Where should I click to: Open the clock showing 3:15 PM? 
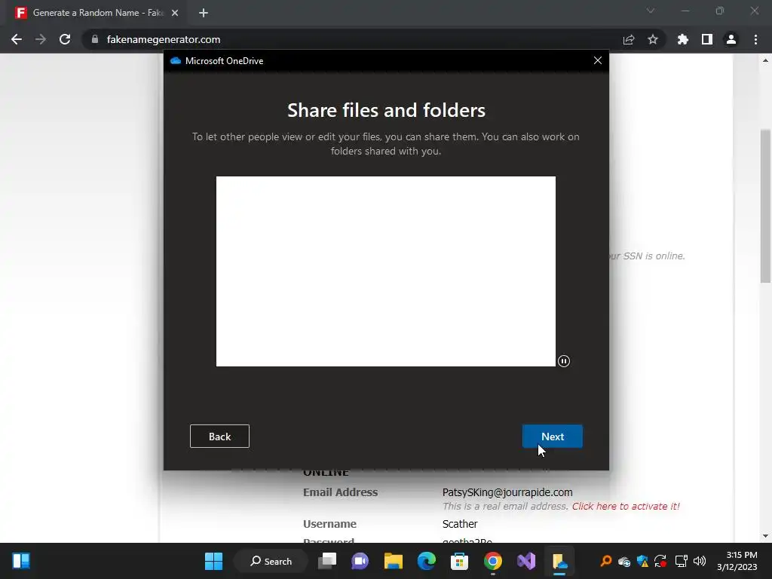[737, 561]
